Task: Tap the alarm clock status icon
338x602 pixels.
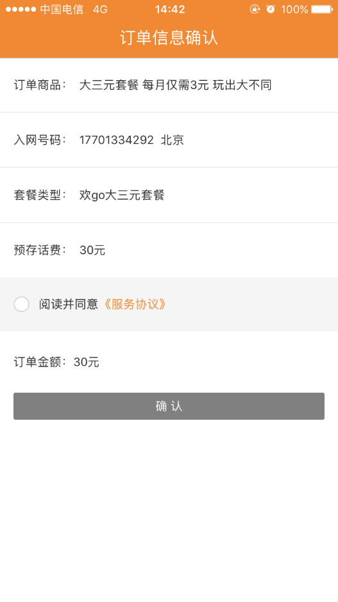Action: (x=271, y=9)
